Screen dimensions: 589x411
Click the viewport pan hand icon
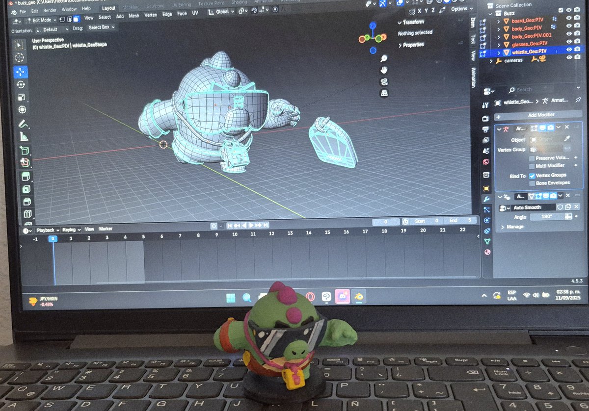384,70
